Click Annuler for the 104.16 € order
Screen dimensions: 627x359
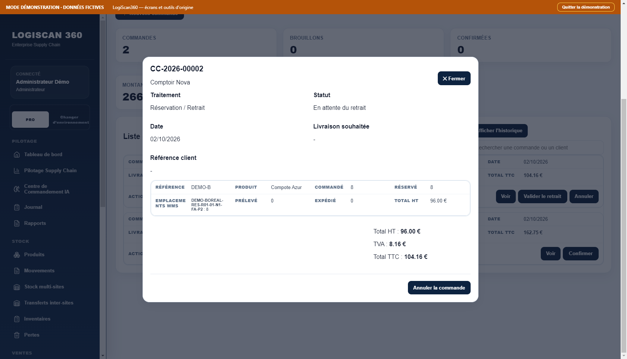584,196
